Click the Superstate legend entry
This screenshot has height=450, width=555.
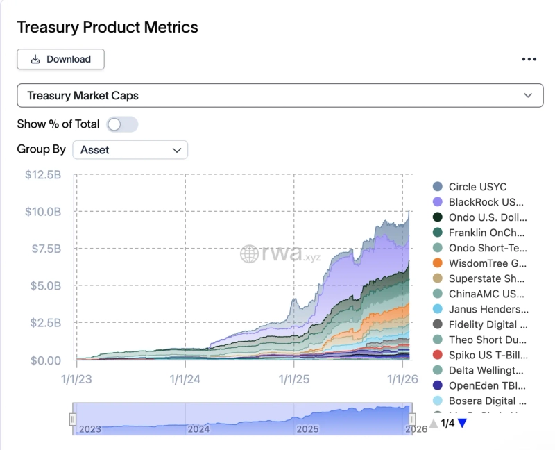click(x=486, y=278)
